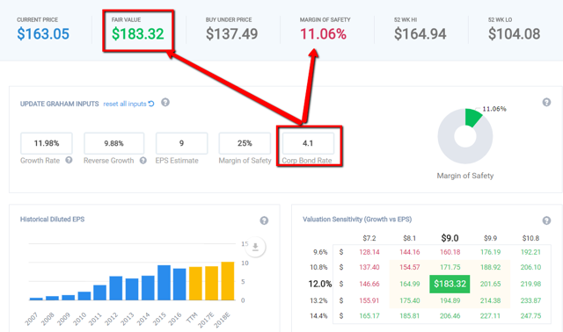Click Valuation Sensitivity help icon
The height and width of the screenshot is (332, 563).
[x=546, y=220]
